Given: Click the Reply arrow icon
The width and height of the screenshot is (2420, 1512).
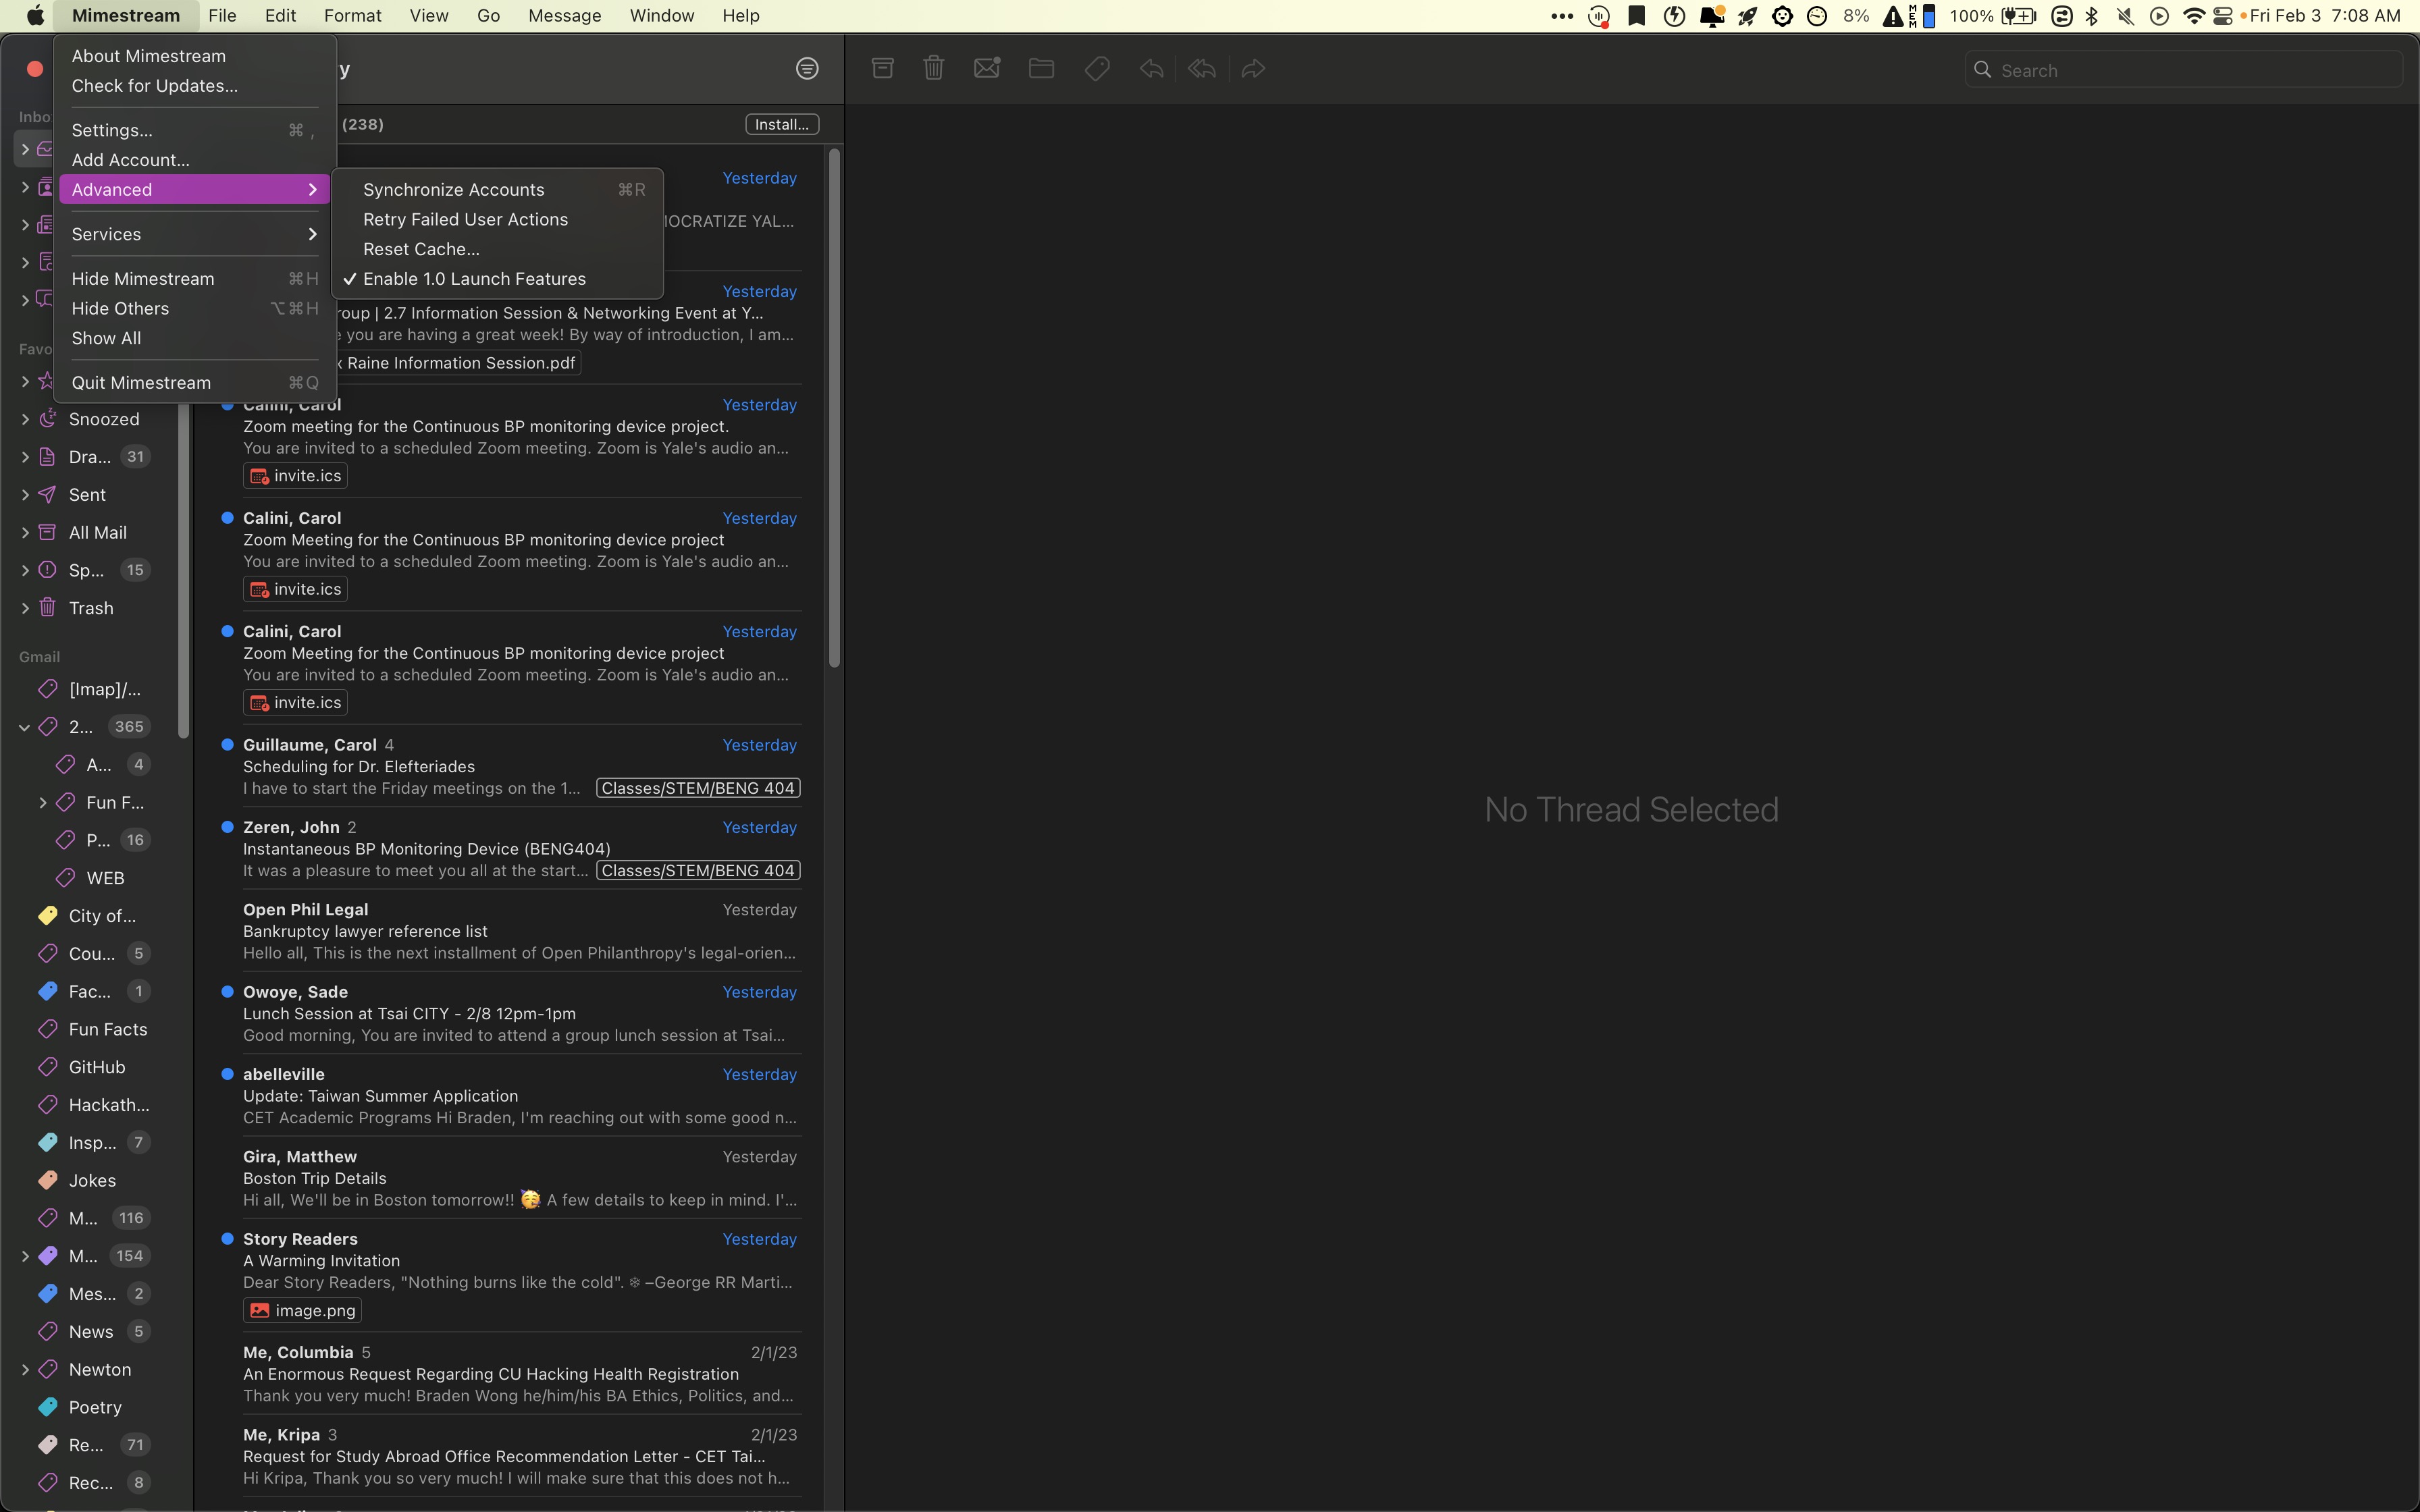Looking at the screenshot, I should click(1150, 68).
